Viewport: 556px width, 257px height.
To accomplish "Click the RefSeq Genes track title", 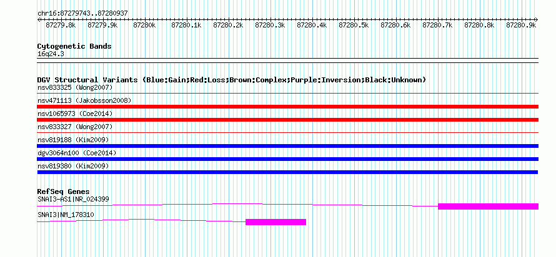I will coord(64,192).
